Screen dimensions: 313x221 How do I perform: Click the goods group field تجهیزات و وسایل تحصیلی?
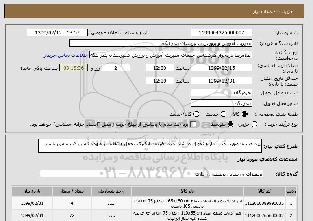click(x=152, y=174)
